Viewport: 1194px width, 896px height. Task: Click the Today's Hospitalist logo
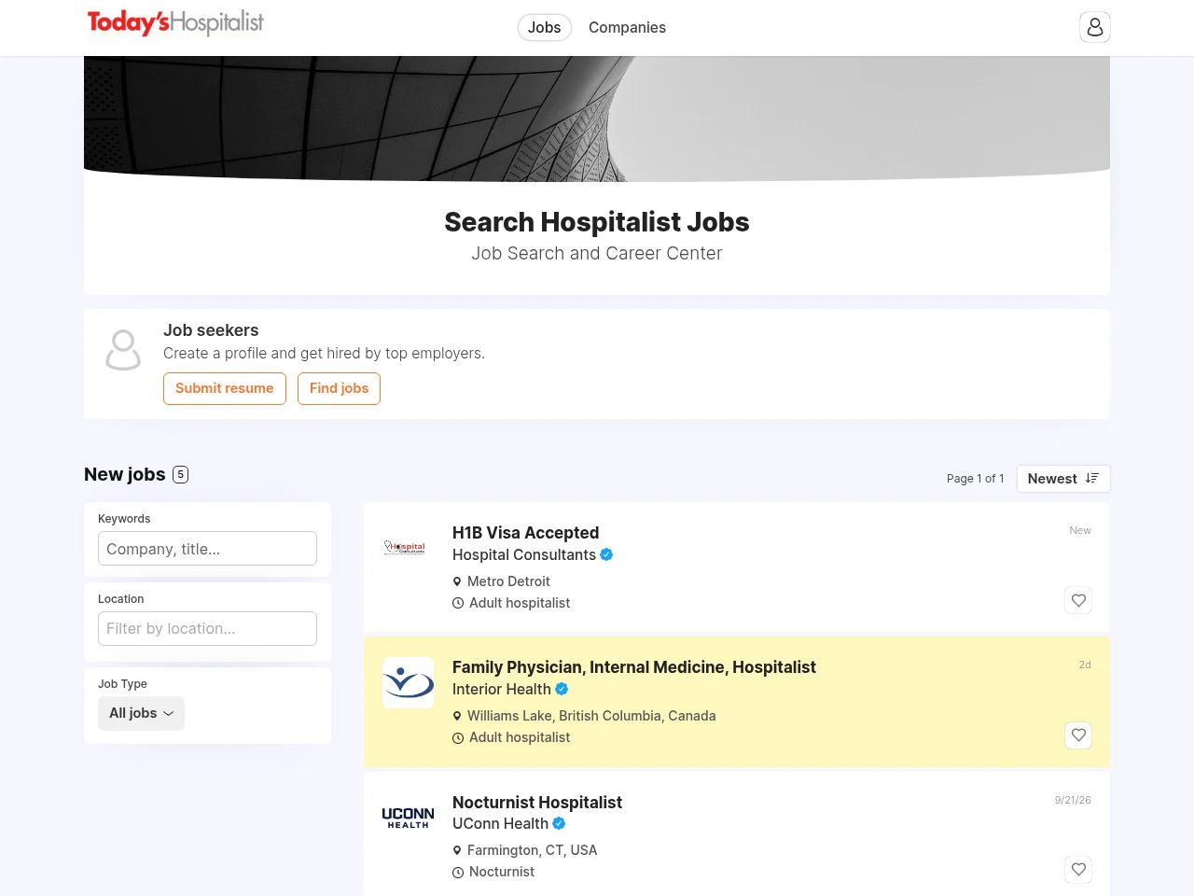click(175, 22)
